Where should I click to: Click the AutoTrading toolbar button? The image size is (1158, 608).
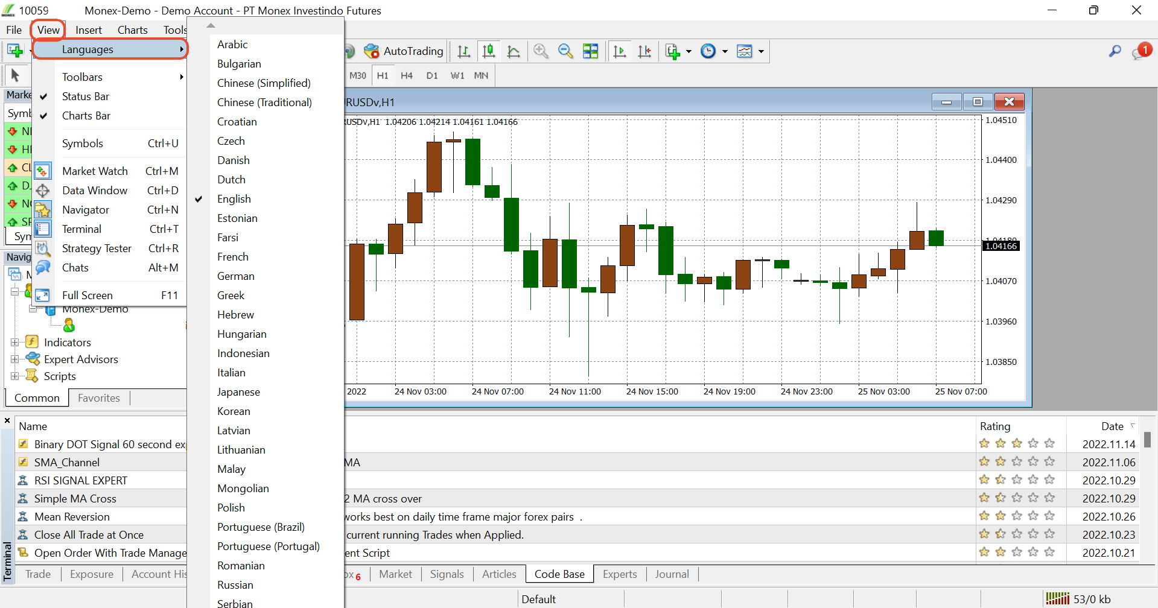coord(404,51)
